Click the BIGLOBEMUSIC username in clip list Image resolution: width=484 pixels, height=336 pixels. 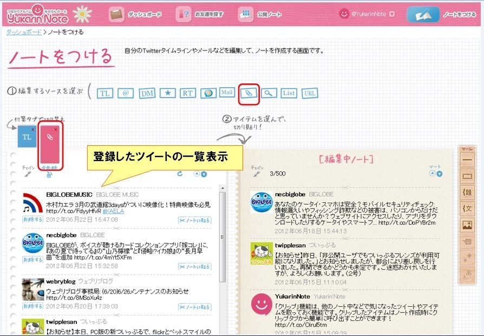pyautogui.click(x=69, y=195)
